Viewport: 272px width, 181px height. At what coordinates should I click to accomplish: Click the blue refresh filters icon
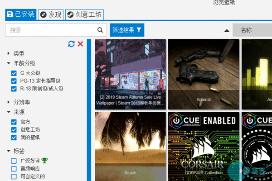tap(71, 44)
